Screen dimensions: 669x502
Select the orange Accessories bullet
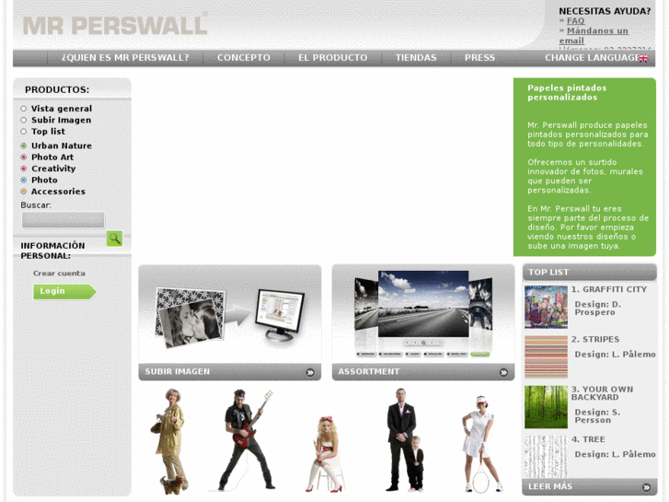point(24,192)
